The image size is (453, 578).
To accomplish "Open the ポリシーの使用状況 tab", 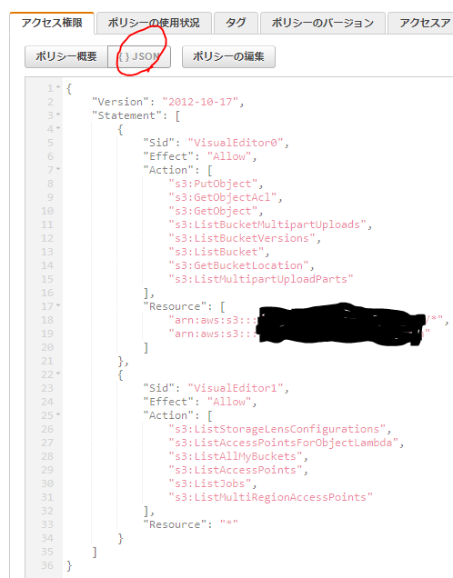I will (154, 23).
